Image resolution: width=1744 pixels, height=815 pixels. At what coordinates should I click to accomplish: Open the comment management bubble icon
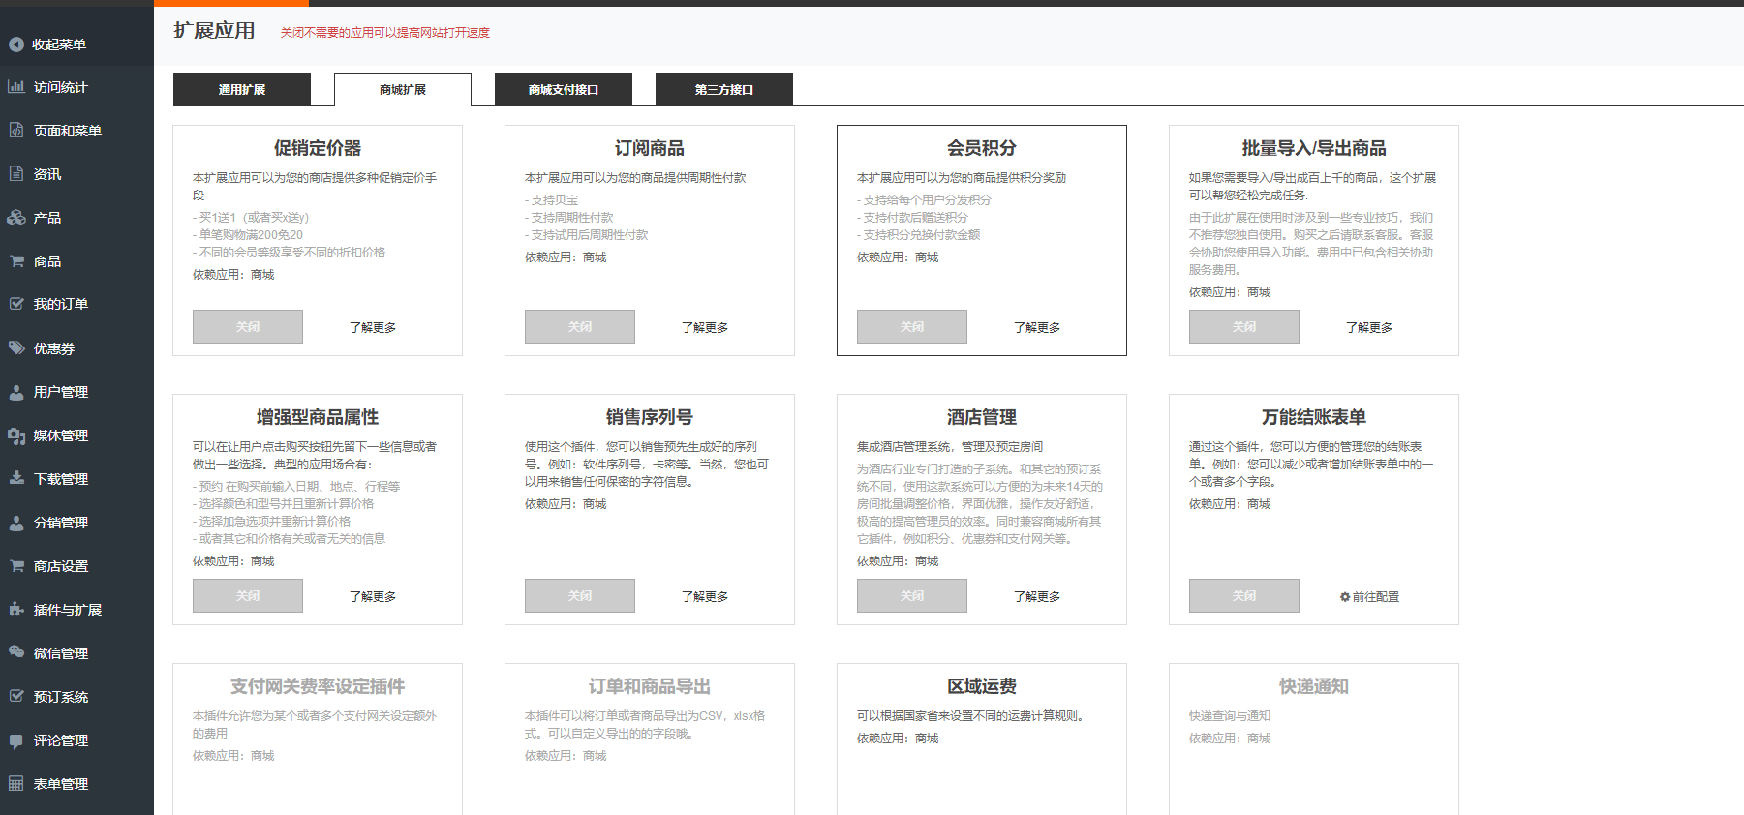16,740
